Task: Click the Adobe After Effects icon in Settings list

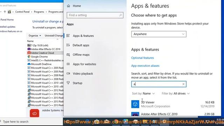Action: tap(135, 114)
